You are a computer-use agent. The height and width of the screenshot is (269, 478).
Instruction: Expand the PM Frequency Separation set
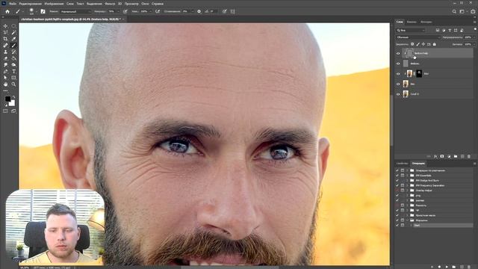tap(407, 185)
